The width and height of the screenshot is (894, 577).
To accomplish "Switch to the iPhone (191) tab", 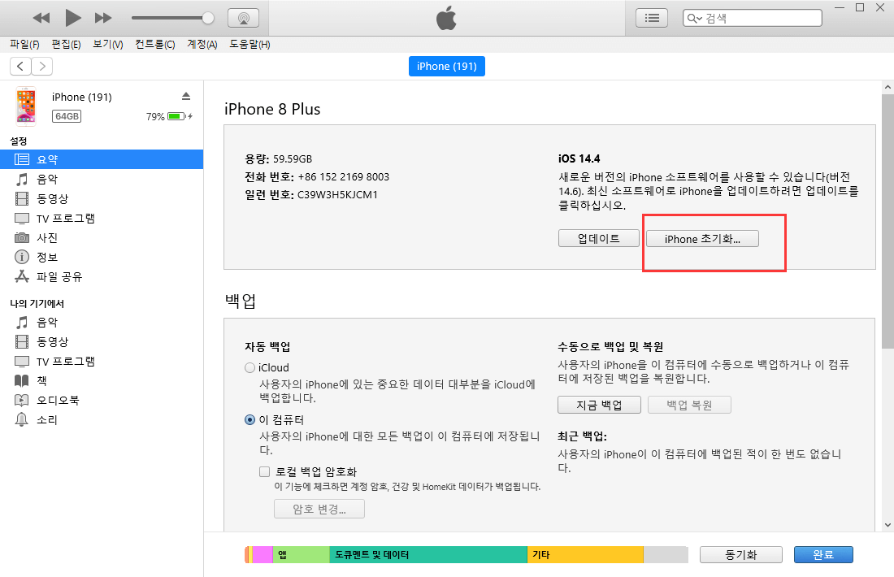I will 446,66.
